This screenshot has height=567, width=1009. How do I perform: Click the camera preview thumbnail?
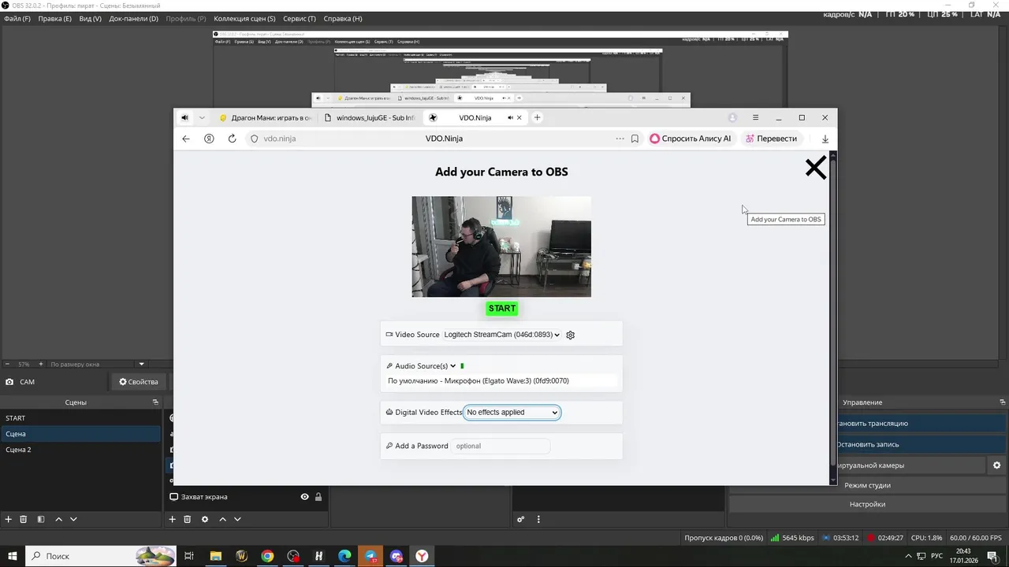(x=501, y=246)
